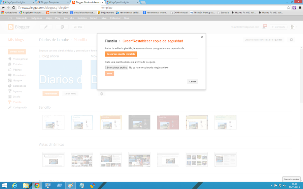
Task: Click the Entrada nueva button
Action: point(17,52)
